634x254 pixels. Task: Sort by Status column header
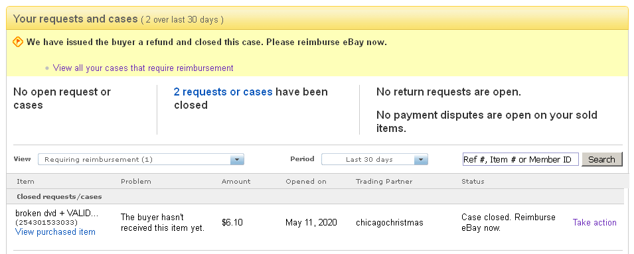coord(473,181)
